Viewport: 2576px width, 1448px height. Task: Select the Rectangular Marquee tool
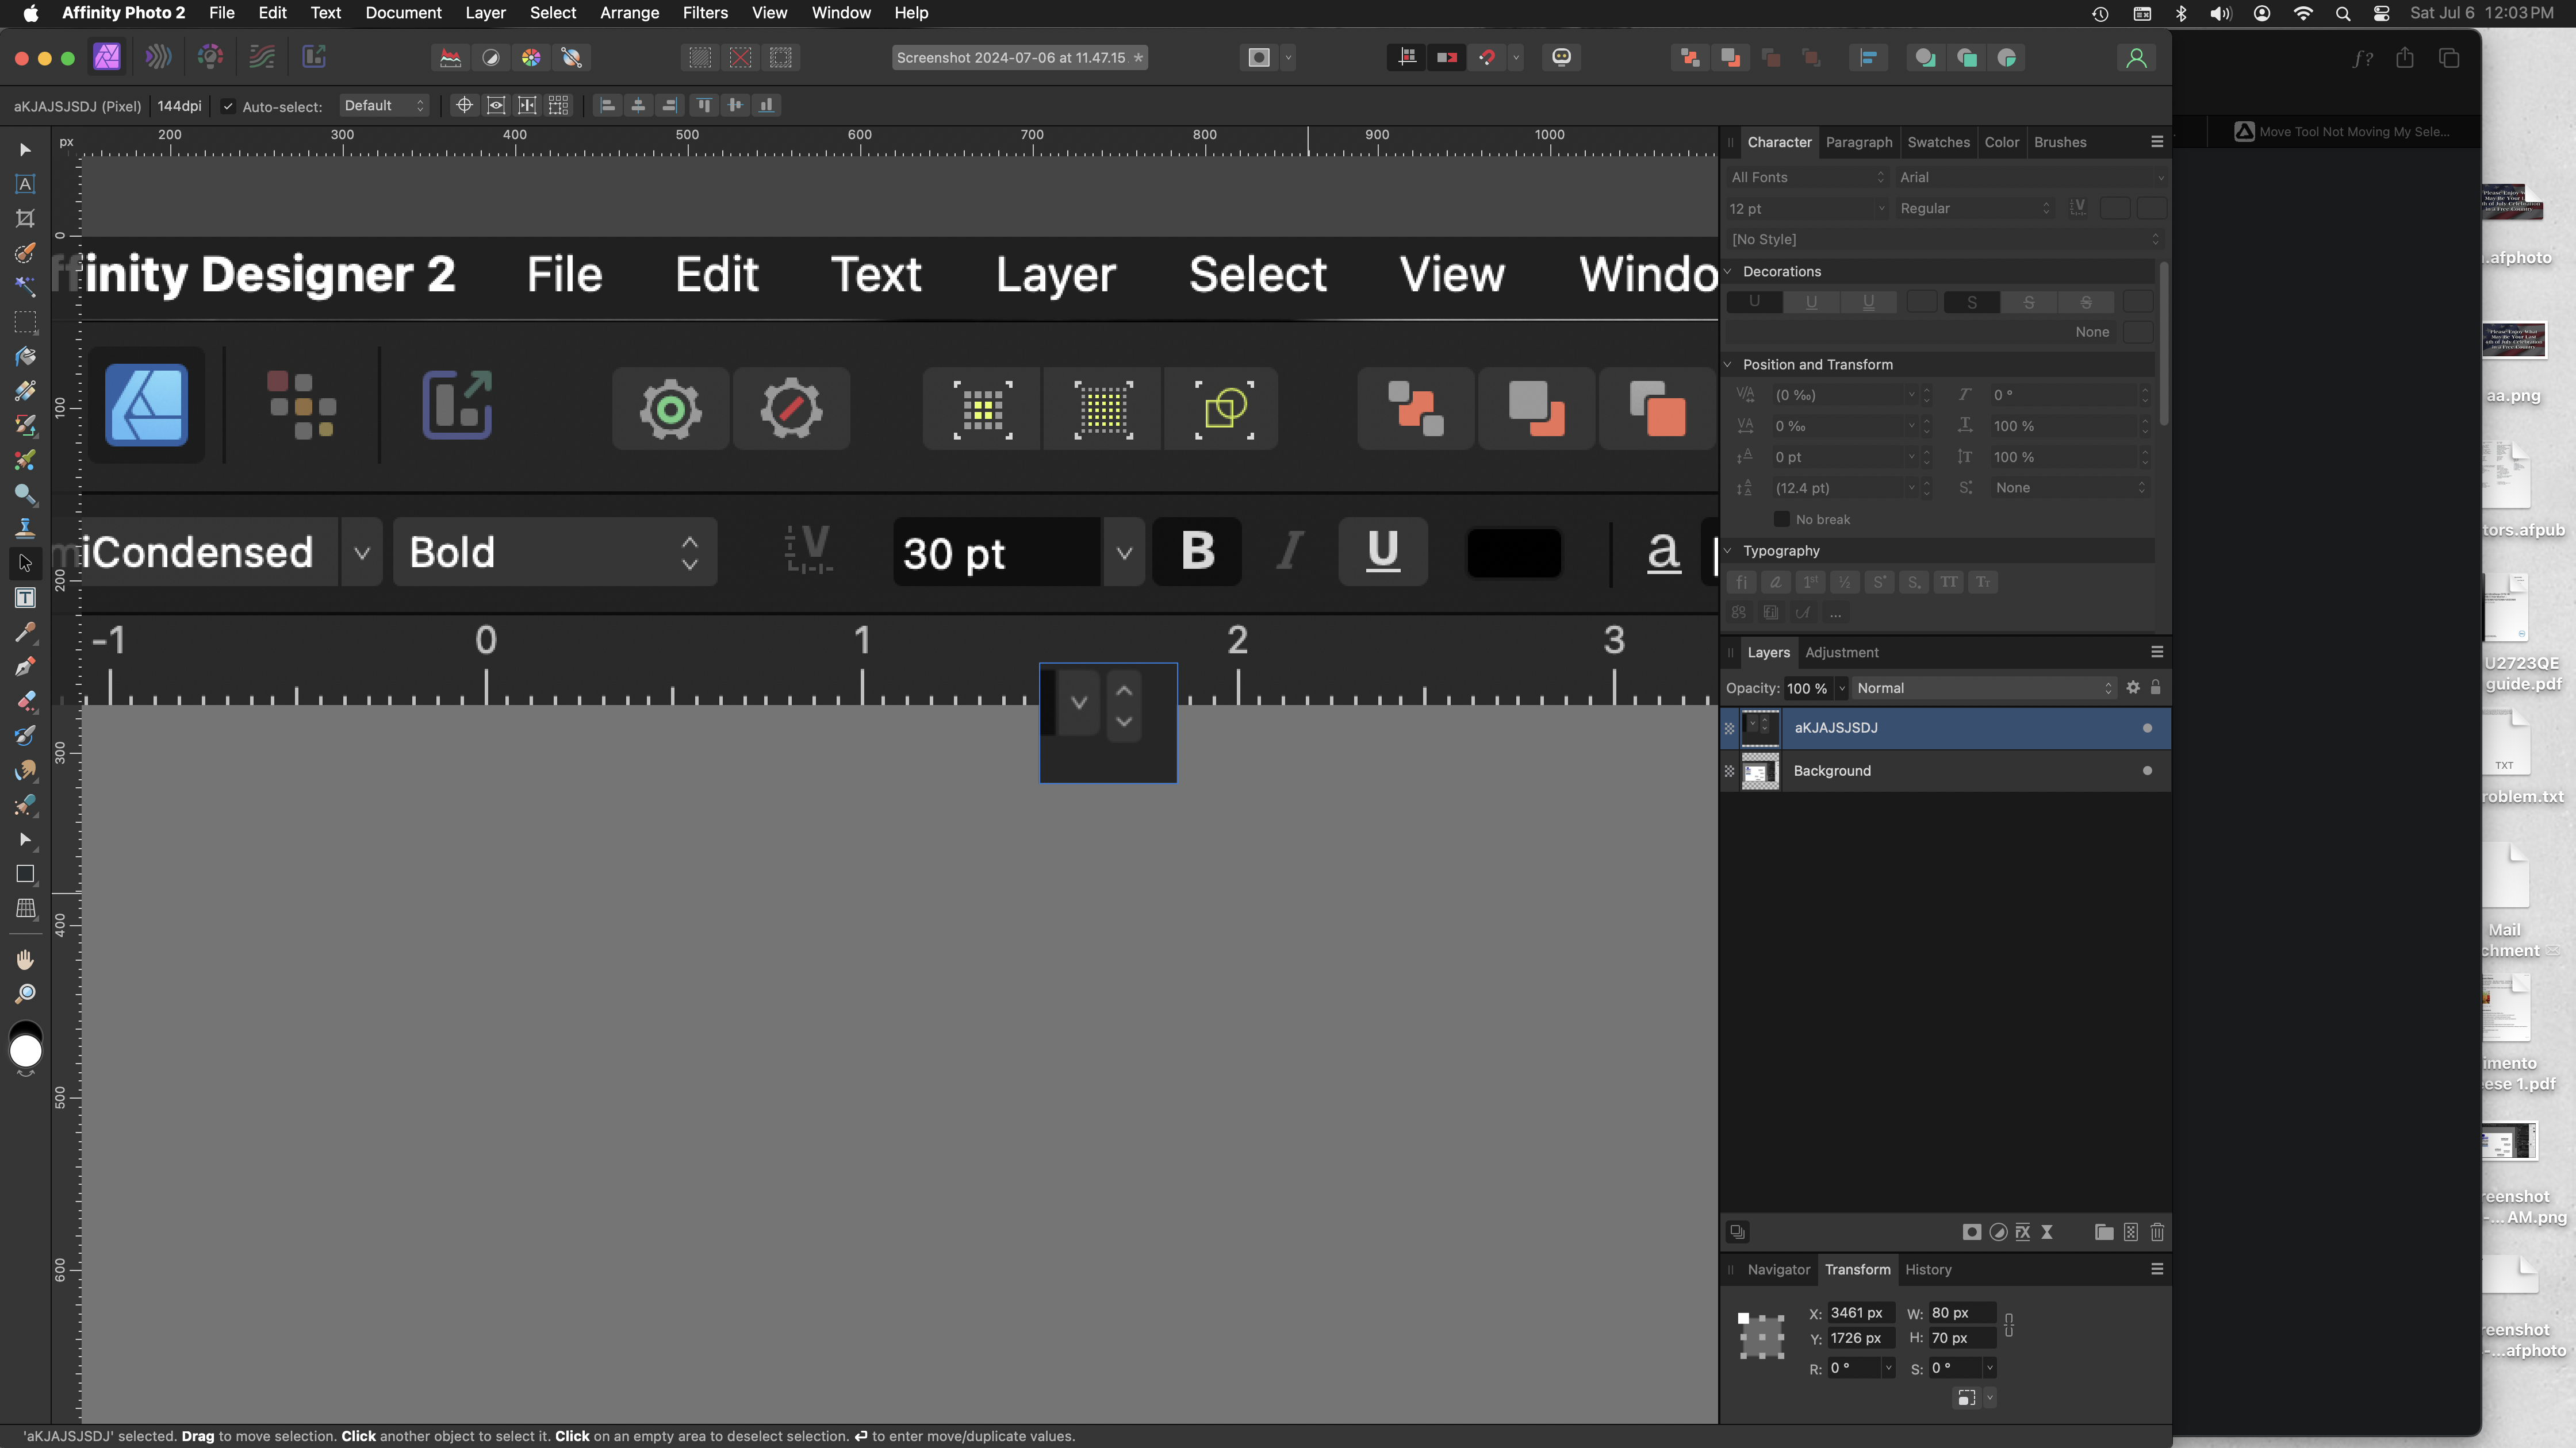(25, 322)
